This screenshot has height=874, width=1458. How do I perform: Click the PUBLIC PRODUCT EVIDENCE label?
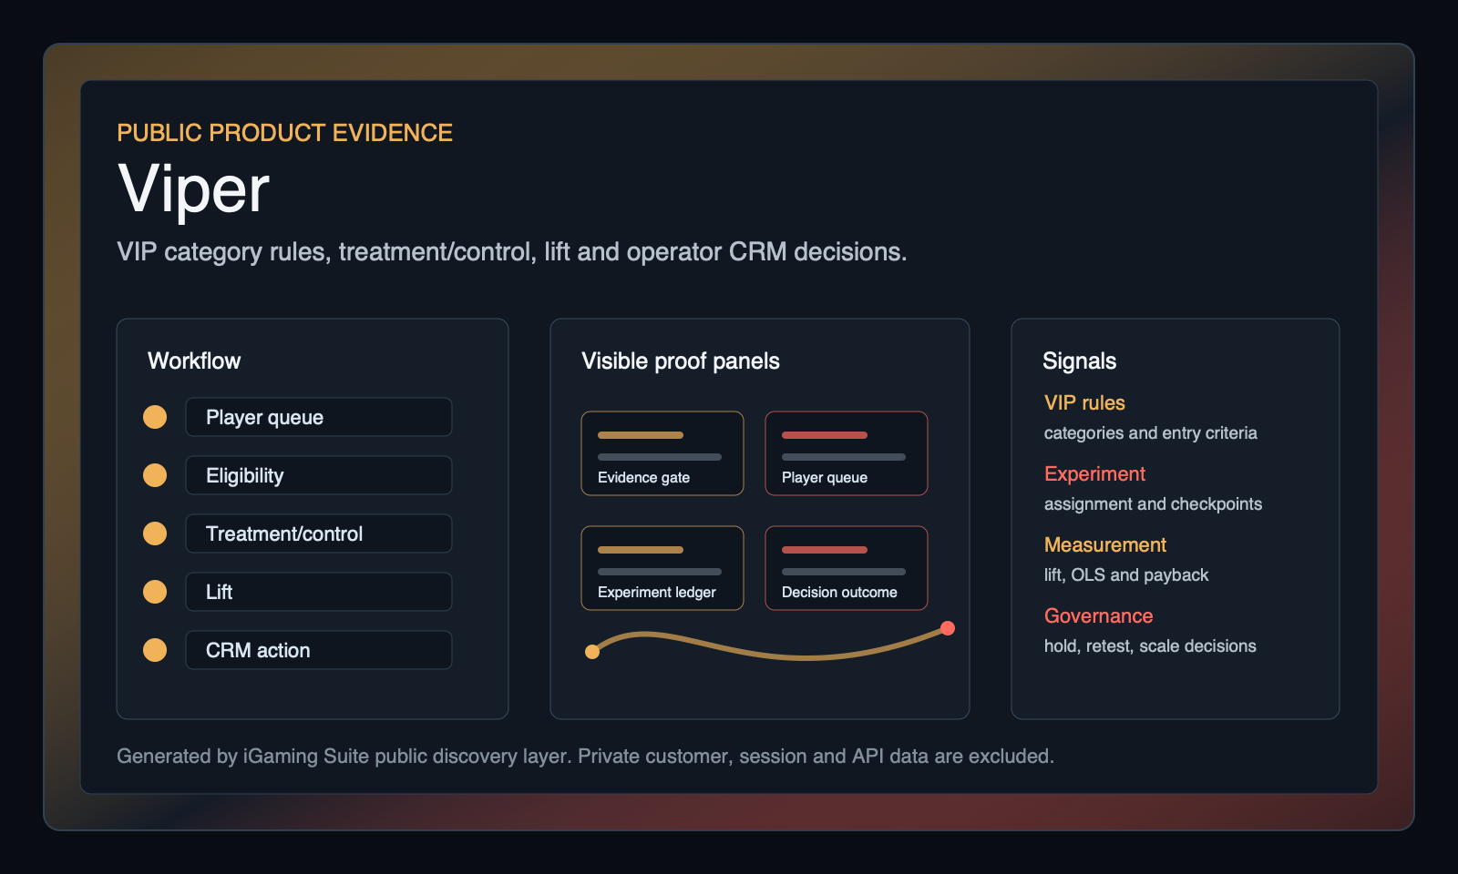point(284,133)
